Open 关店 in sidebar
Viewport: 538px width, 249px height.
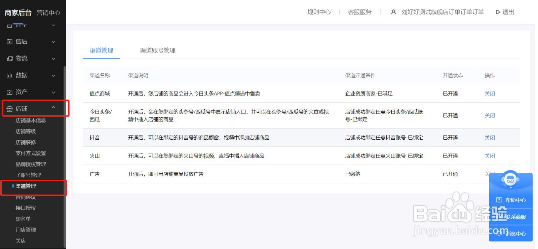pos(21,241)
